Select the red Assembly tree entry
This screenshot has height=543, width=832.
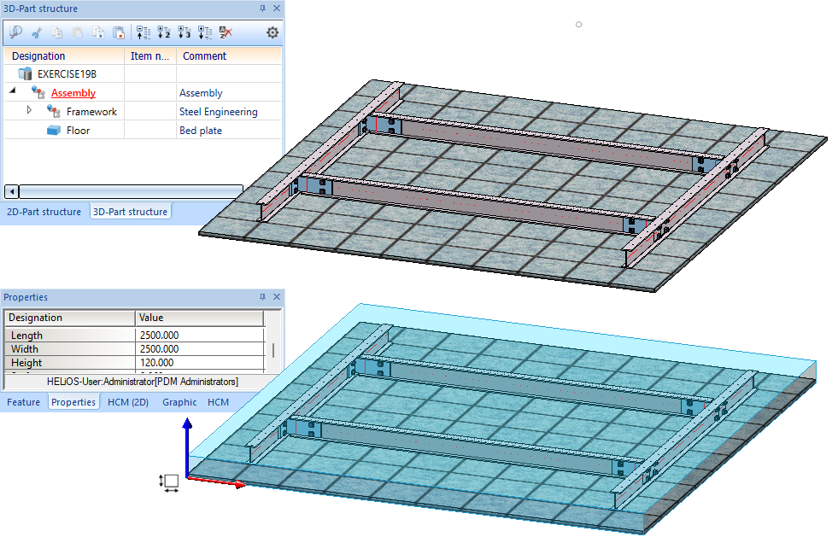(x=73, y=93)
